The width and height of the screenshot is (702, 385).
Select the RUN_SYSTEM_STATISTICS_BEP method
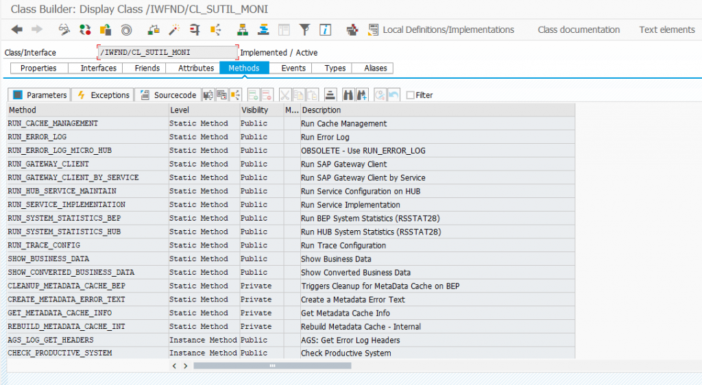[x=64, y=218]
